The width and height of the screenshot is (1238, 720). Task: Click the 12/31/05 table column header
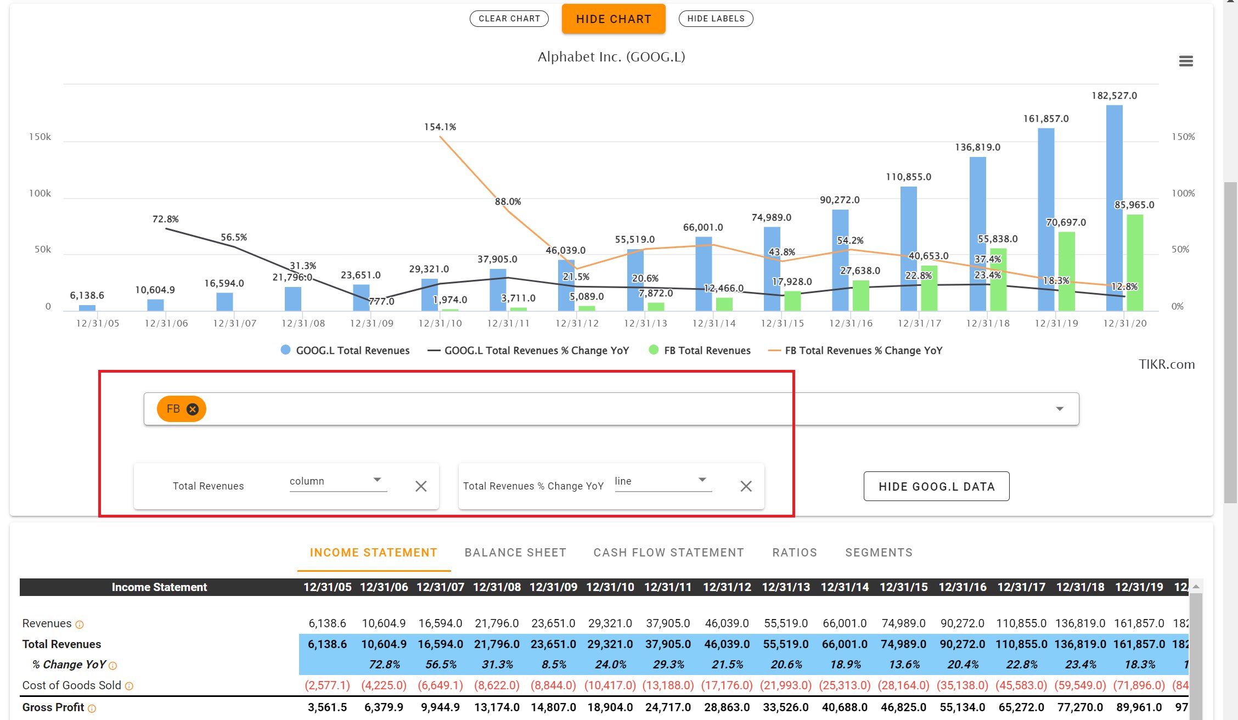328,587
